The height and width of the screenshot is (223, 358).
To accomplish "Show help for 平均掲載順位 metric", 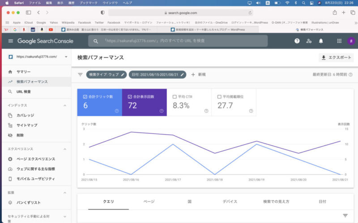I will (251, 111).
